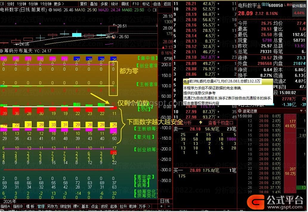The width and height of the screenshot is (308, 212).
Task: Open the 逐笔还原 dropdown arrow
Action: (x=240, y=111)
